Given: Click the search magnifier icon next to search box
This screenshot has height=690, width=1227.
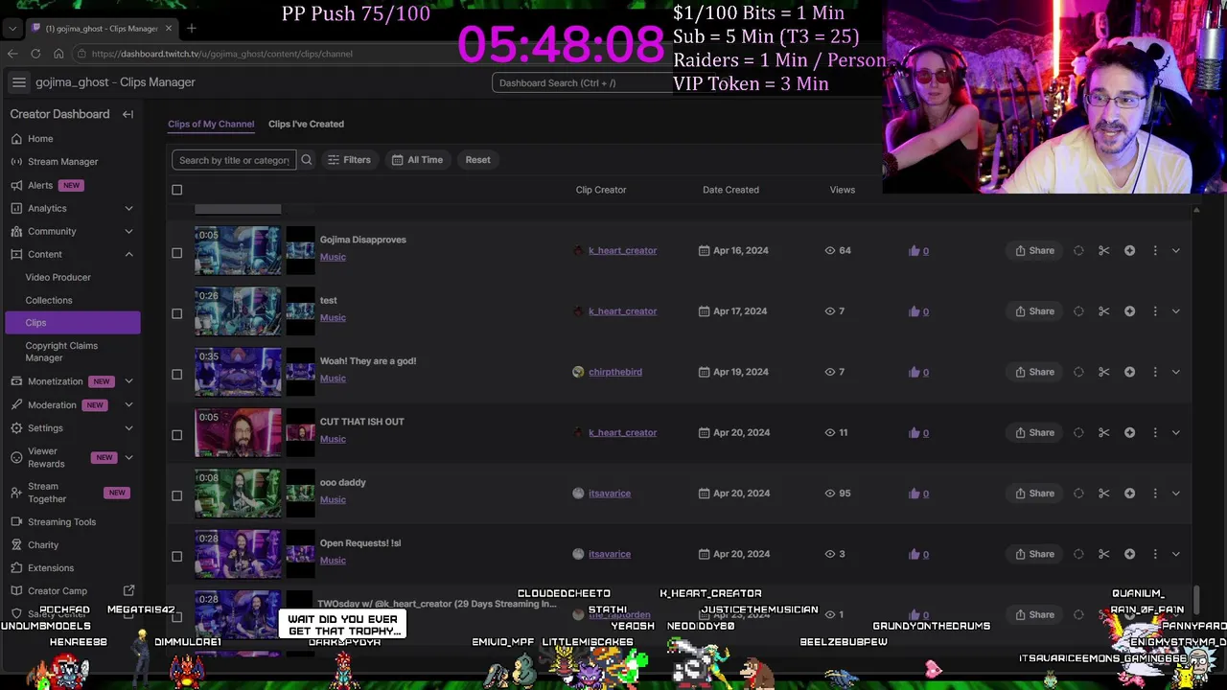Looking at the screenshot, I should point(307,160).
